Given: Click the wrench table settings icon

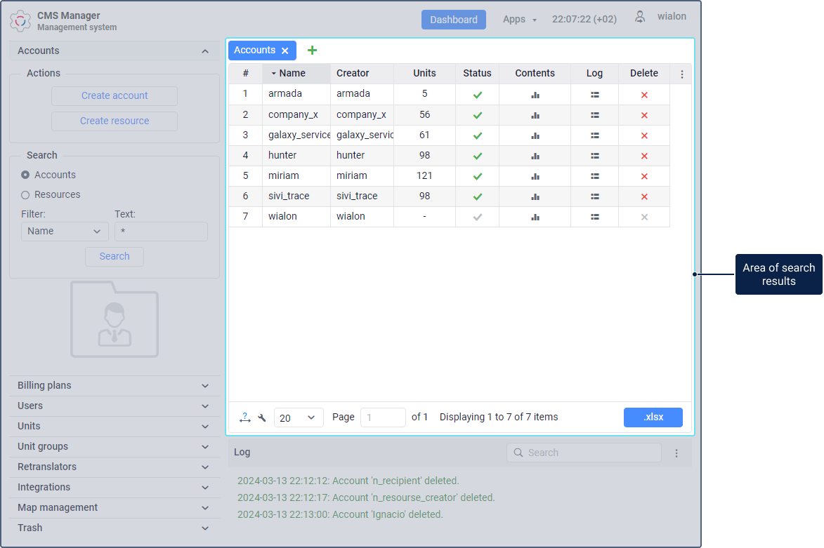Looking at the screenshot, I should (x=262, y=417).
